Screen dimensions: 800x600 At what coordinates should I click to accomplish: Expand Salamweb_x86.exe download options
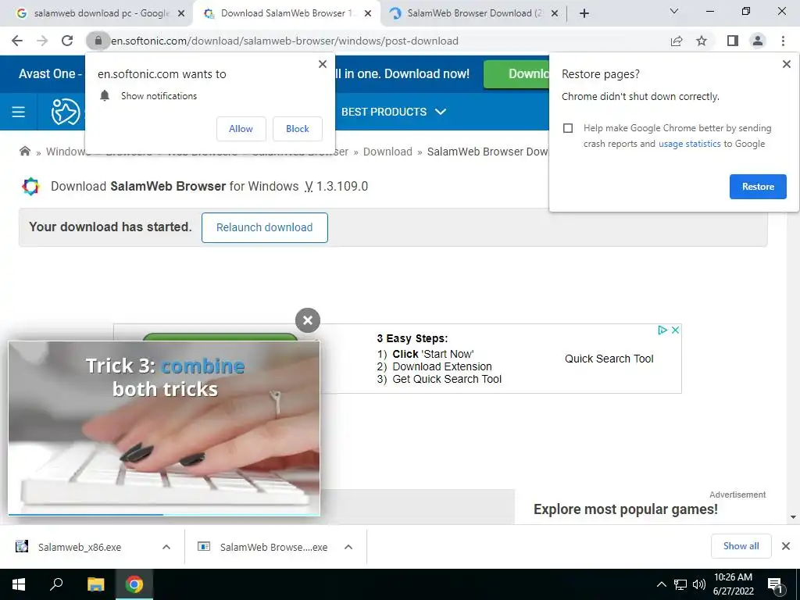(x=166, y=547)
